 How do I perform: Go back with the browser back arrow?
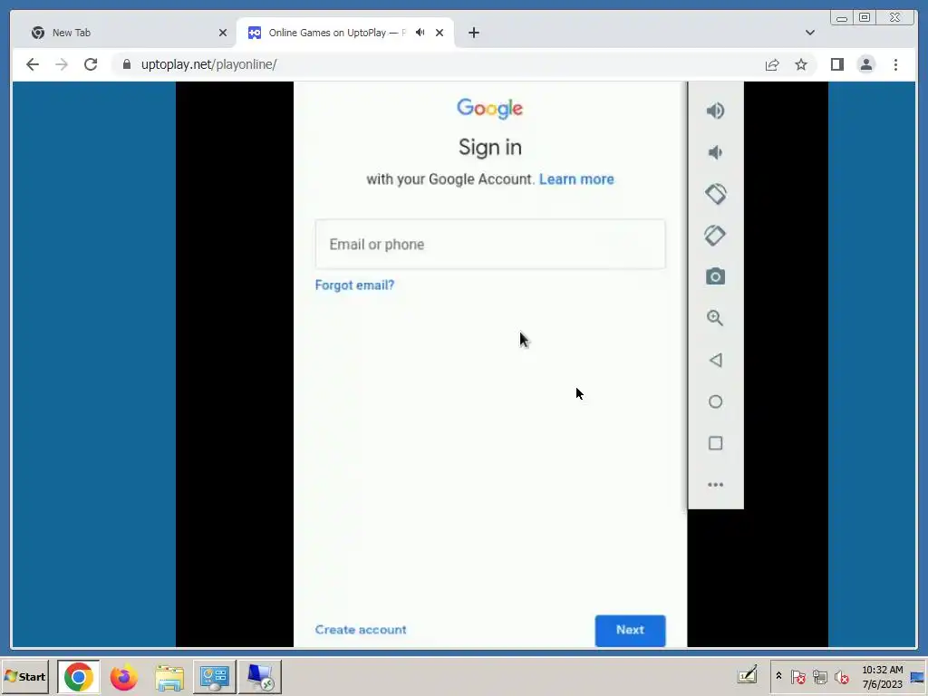33,64
